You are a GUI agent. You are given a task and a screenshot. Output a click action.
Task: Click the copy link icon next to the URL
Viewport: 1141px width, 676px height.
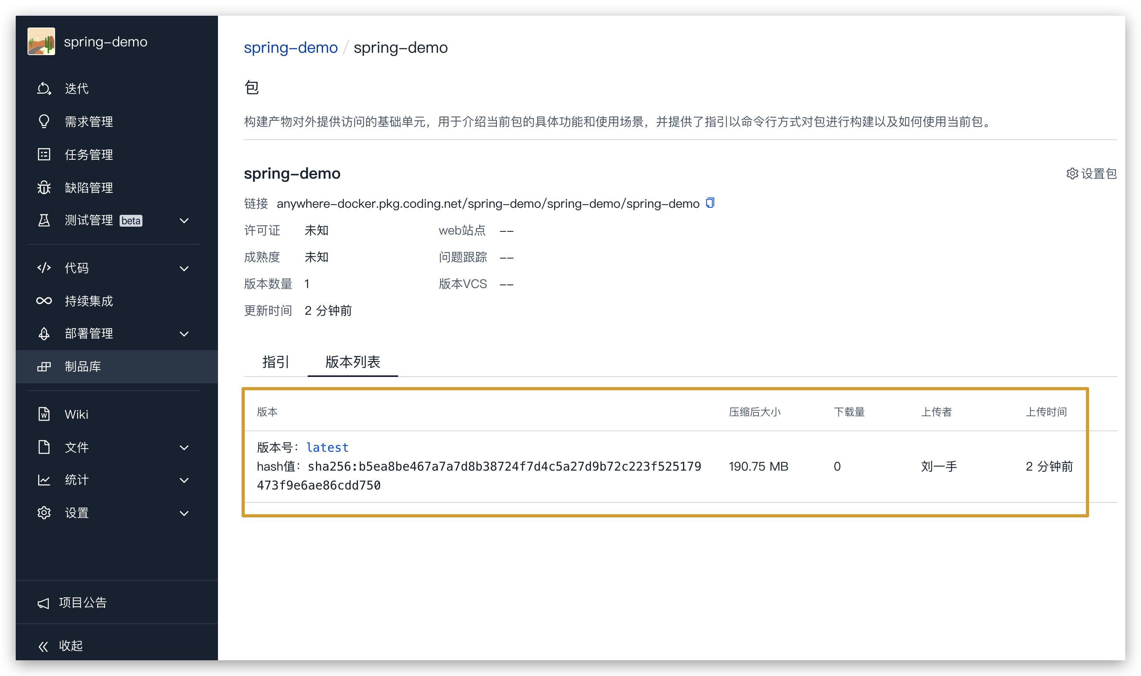(x=710, y=203)
